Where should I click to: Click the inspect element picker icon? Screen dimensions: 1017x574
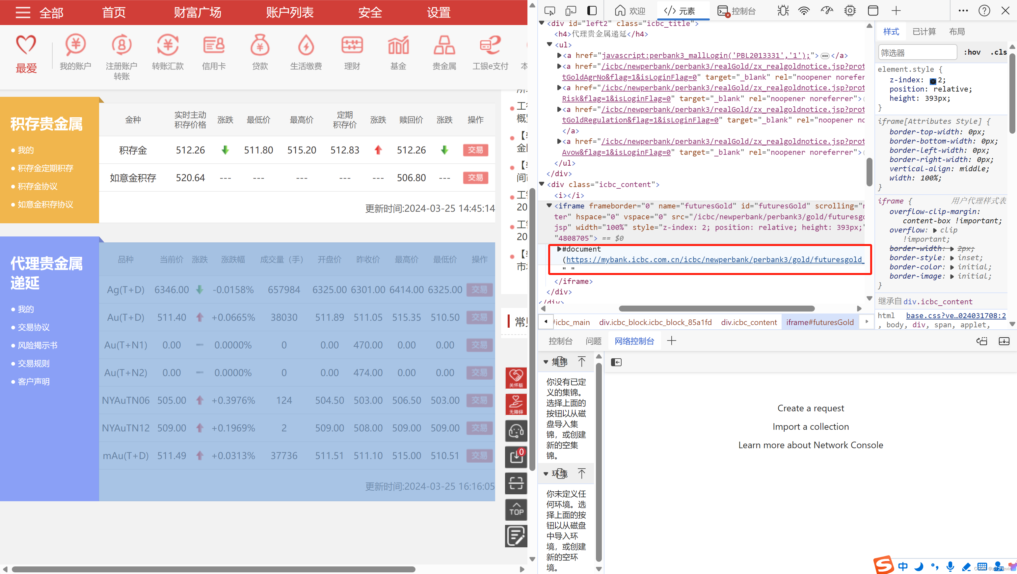(549, 11)
